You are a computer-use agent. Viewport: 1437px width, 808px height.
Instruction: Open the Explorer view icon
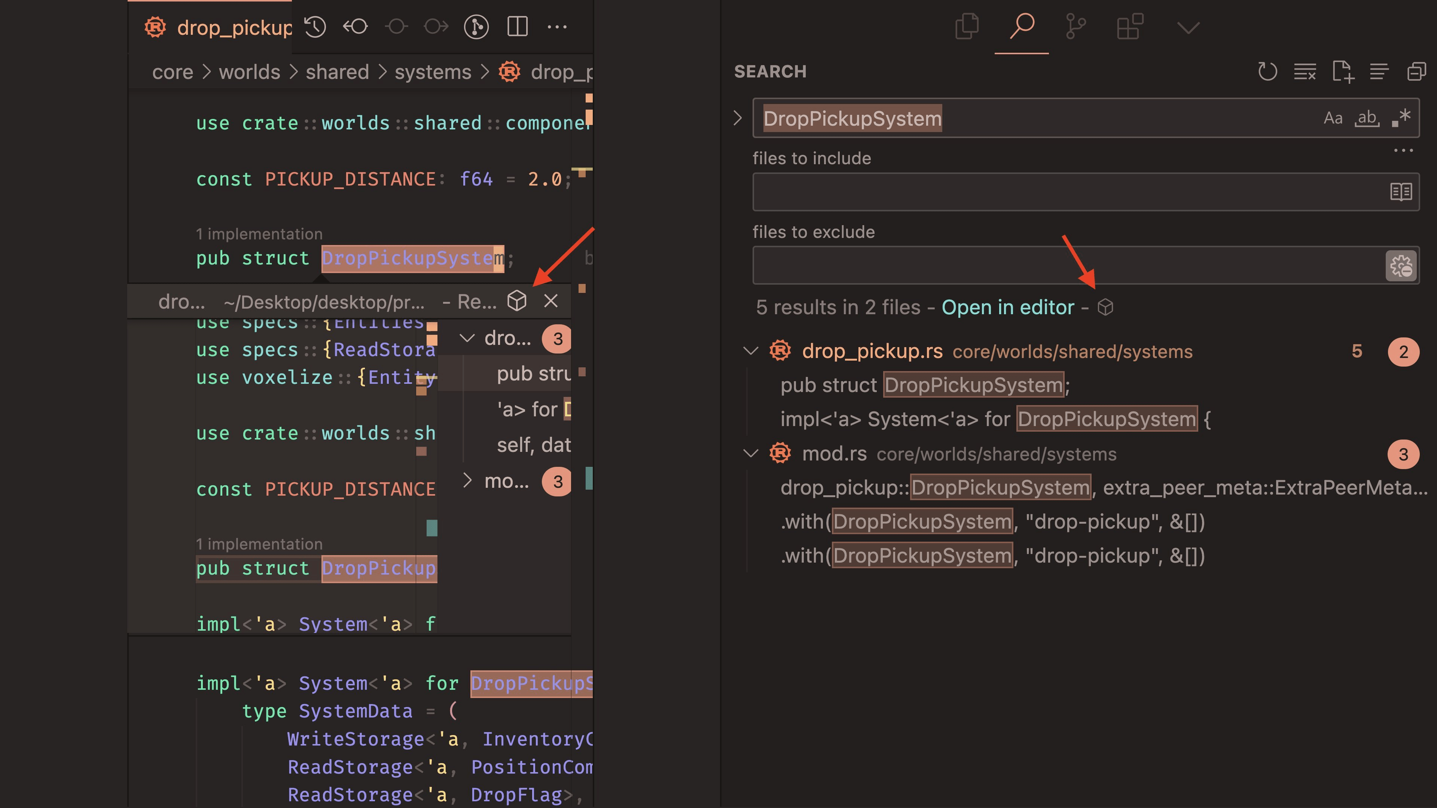pyautogui.click(x=967, y=26)
